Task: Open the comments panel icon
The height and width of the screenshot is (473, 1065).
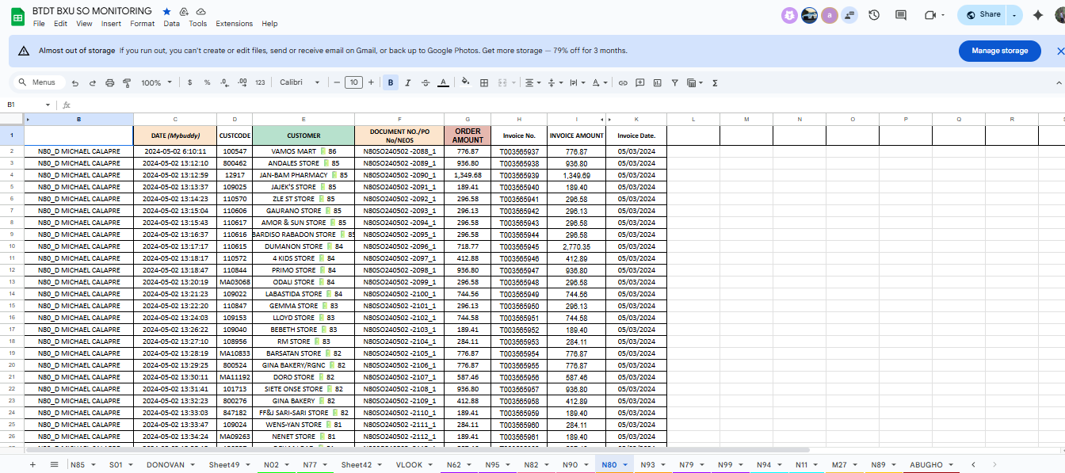Action: 901,15
